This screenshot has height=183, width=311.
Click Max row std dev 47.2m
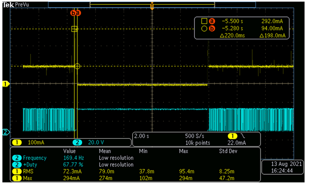point(227,178)
